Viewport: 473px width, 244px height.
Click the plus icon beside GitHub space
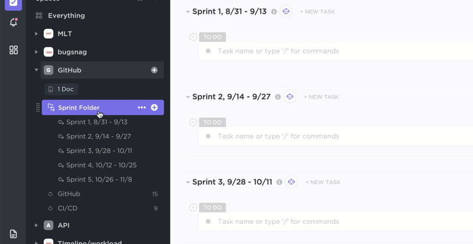point(154,70)
